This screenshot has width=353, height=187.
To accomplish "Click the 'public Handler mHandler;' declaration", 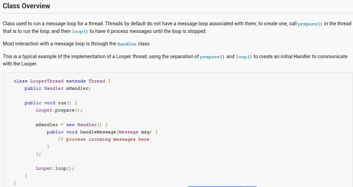I will (58, 88).
